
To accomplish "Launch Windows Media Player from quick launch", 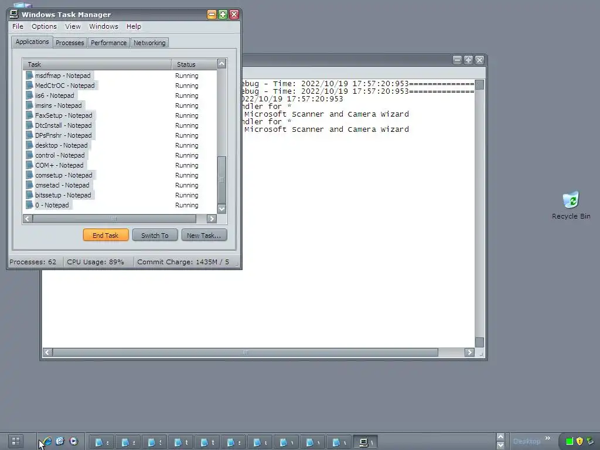I will point(73,441).
